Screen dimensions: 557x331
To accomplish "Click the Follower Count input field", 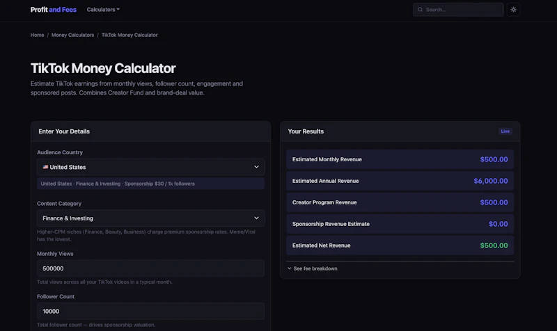I will coord(150,311).
